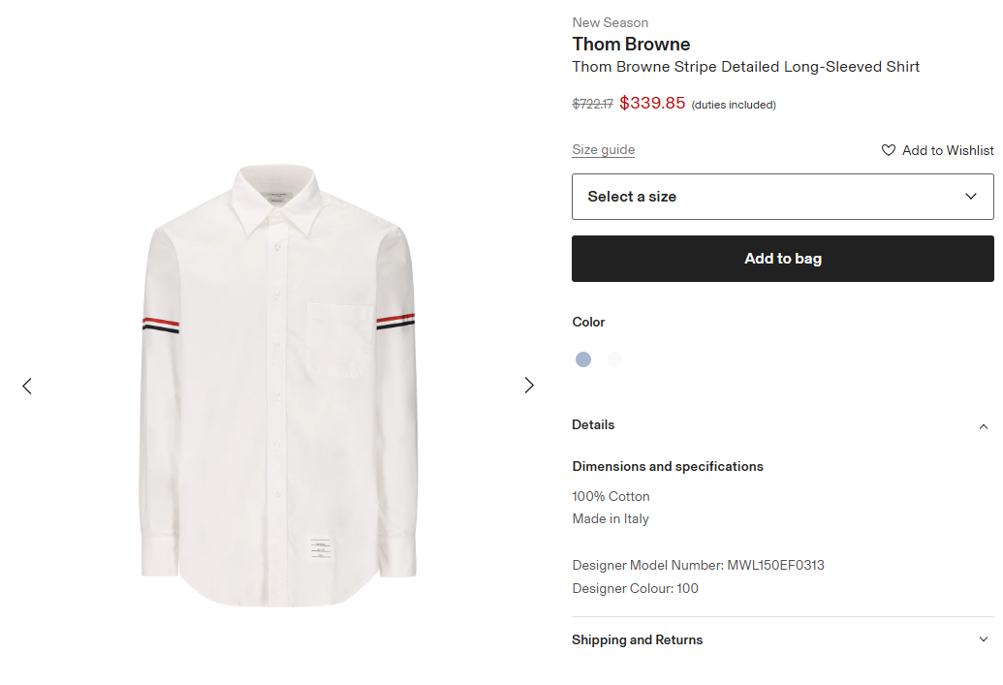Click the Stripe Detailed Long-Sleeved Shirt title
The width and height of the screenshot is (1003, 685).
[745, 67]
